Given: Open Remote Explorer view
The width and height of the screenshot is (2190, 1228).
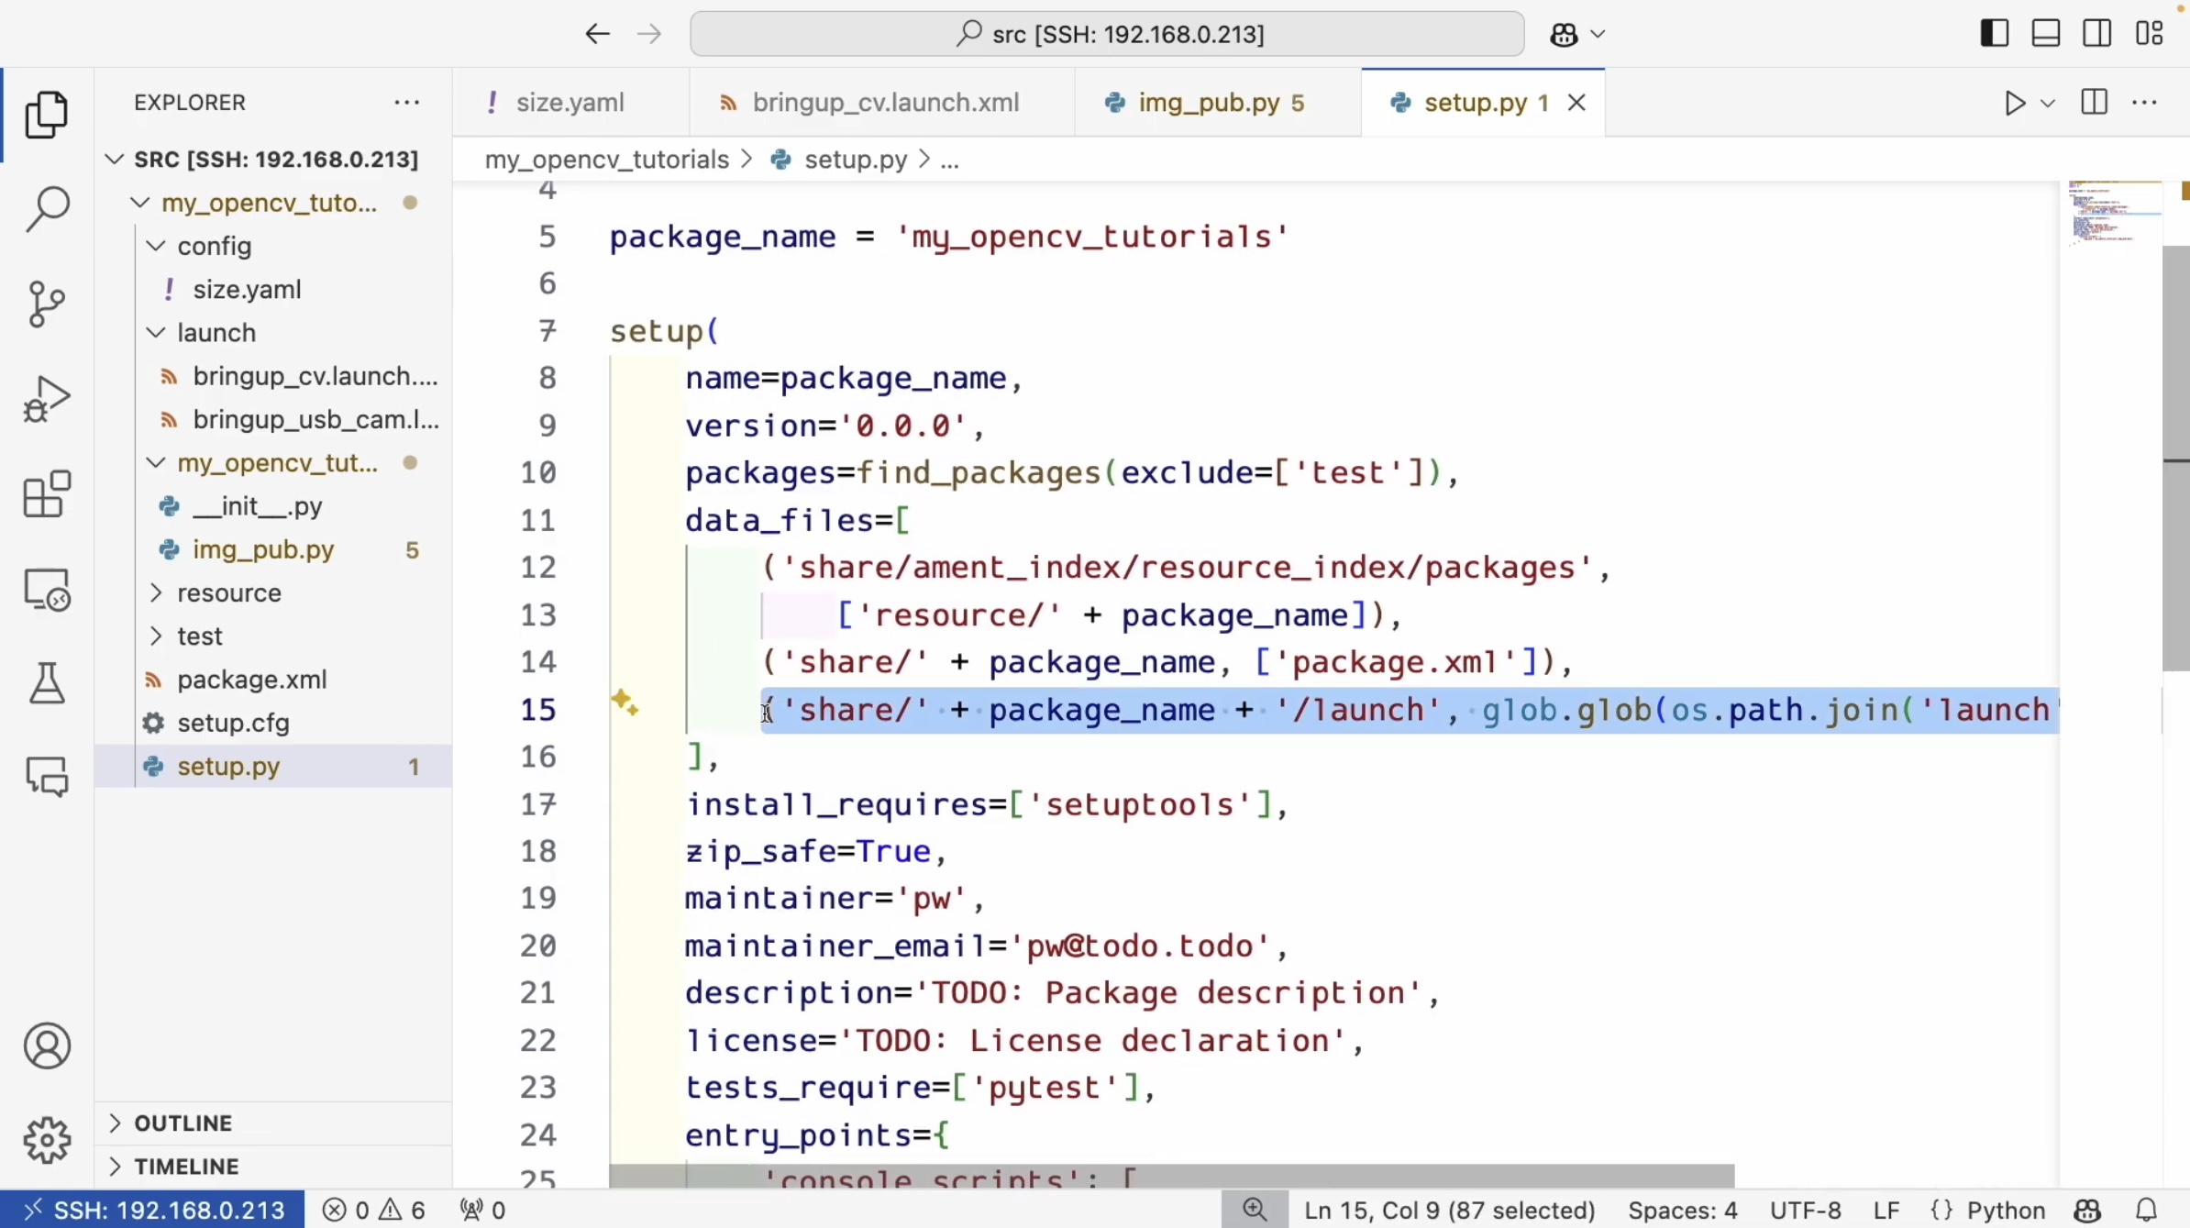Looking at the screenshot, I should tap(46, 590).
